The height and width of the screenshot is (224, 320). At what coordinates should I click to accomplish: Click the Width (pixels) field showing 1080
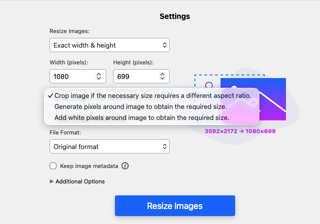(72, 76)
